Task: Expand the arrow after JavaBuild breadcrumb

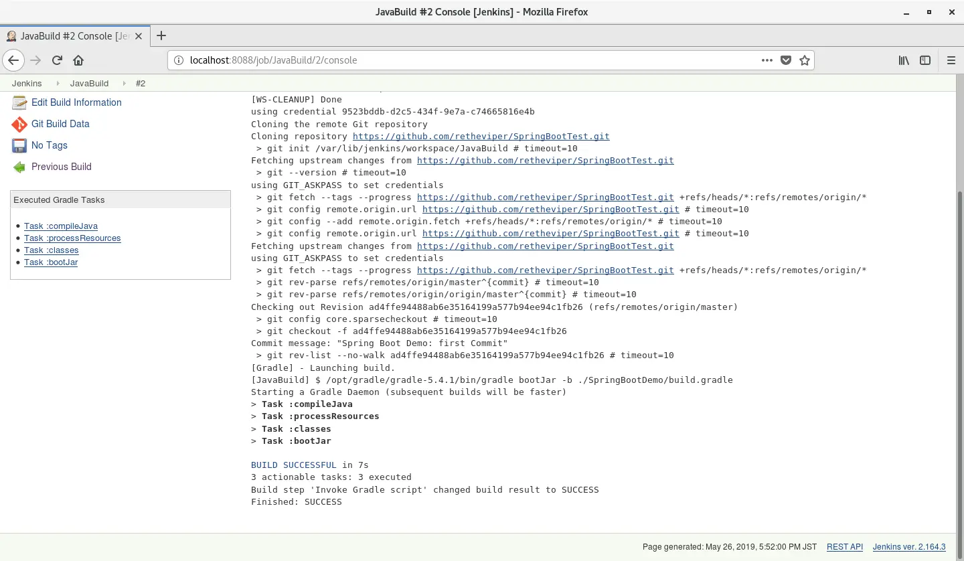Action: click(123, 84)
